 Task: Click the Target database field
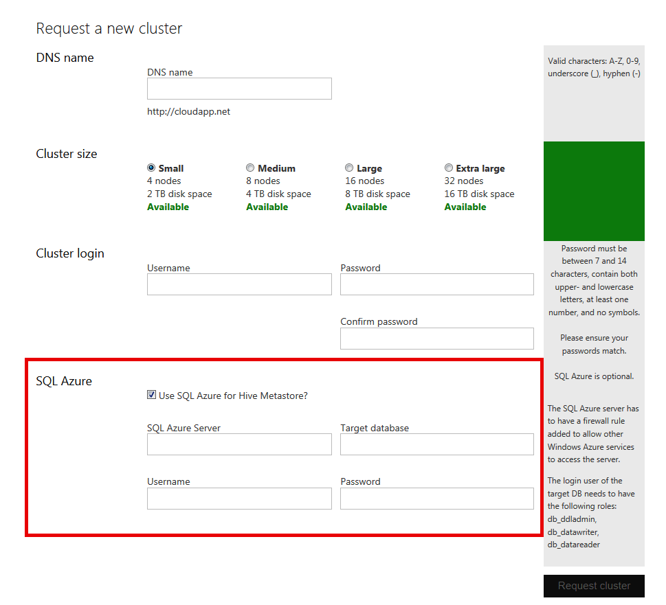pyautogui.click(x=436, y=444)
